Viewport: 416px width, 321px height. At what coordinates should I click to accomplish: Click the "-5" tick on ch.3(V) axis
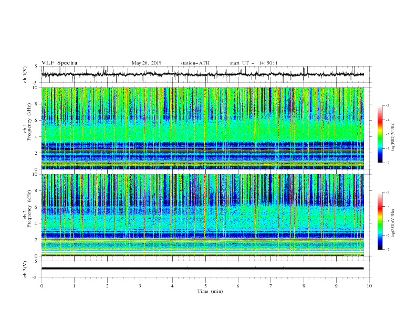[x=36, y=277]
